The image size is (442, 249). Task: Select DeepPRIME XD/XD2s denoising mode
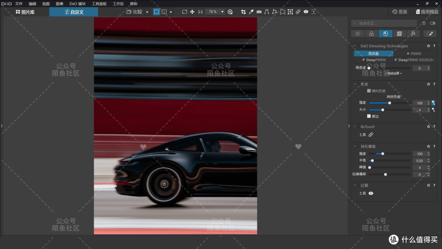click(414, 60)
